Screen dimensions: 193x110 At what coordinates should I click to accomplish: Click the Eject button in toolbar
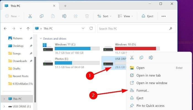pyautogui.click(x=147, y=16)
